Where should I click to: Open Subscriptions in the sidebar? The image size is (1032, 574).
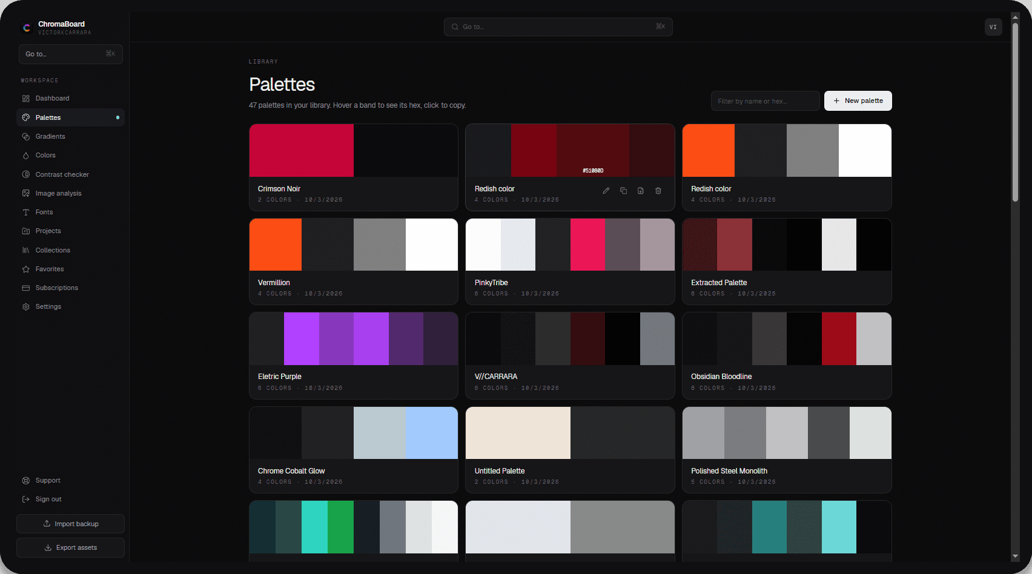pyautogui.click(x=70, y=288)
